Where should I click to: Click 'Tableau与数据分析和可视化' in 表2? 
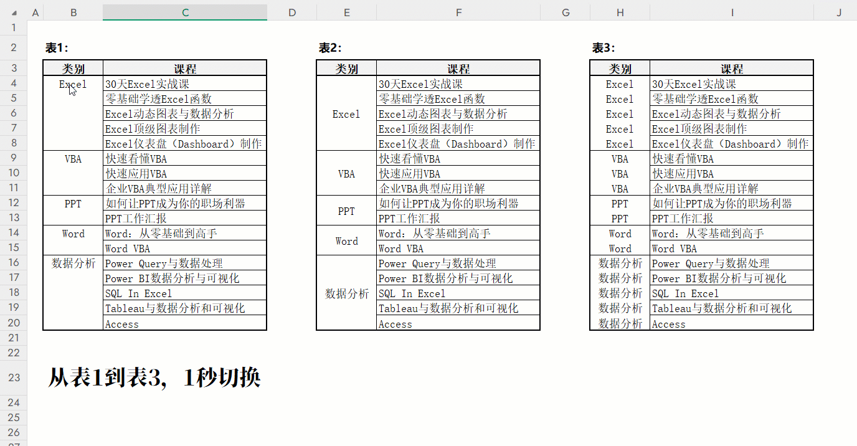[458, 308]
